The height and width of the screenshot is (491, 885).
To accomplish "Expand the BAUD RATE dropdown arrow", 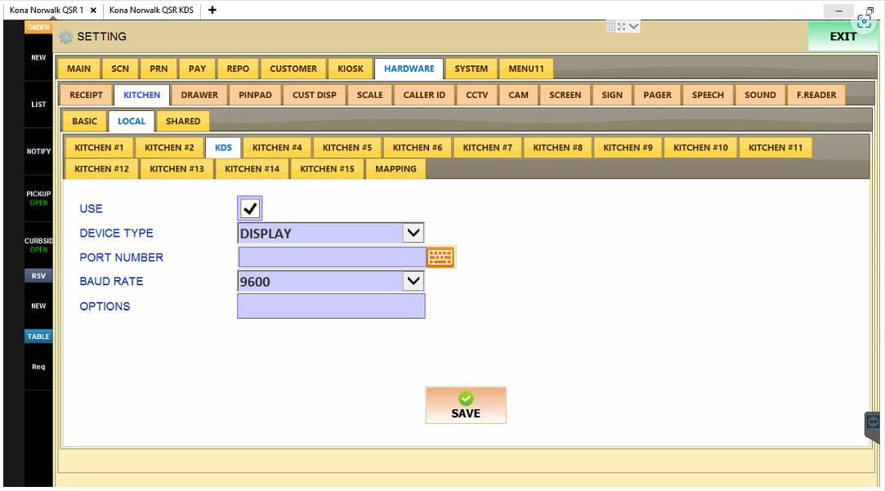I will [413, 280].
